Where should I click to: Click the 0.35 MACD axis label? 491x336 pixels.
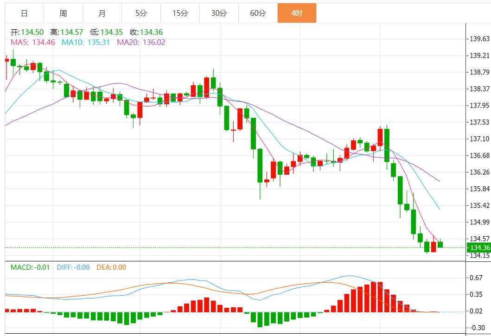click(x=476, y=294)
